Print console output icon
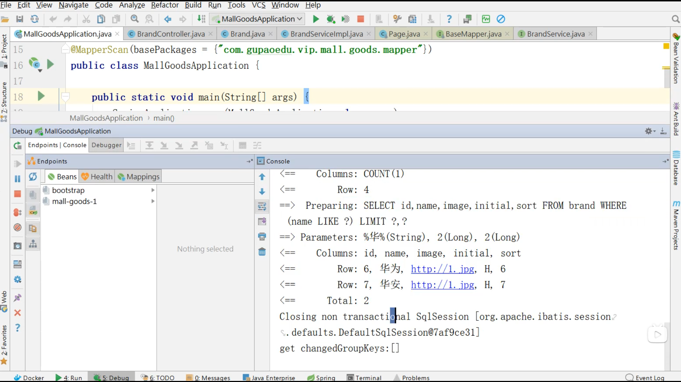Screen dimensions: 681x382 click(262, 236)
